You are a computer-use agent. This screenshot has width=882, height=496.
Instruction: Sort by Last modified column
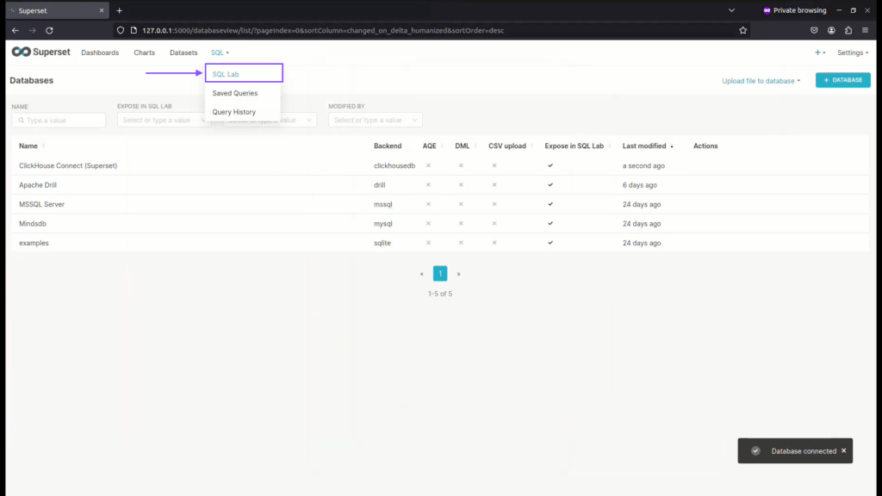tap(648, 146)
